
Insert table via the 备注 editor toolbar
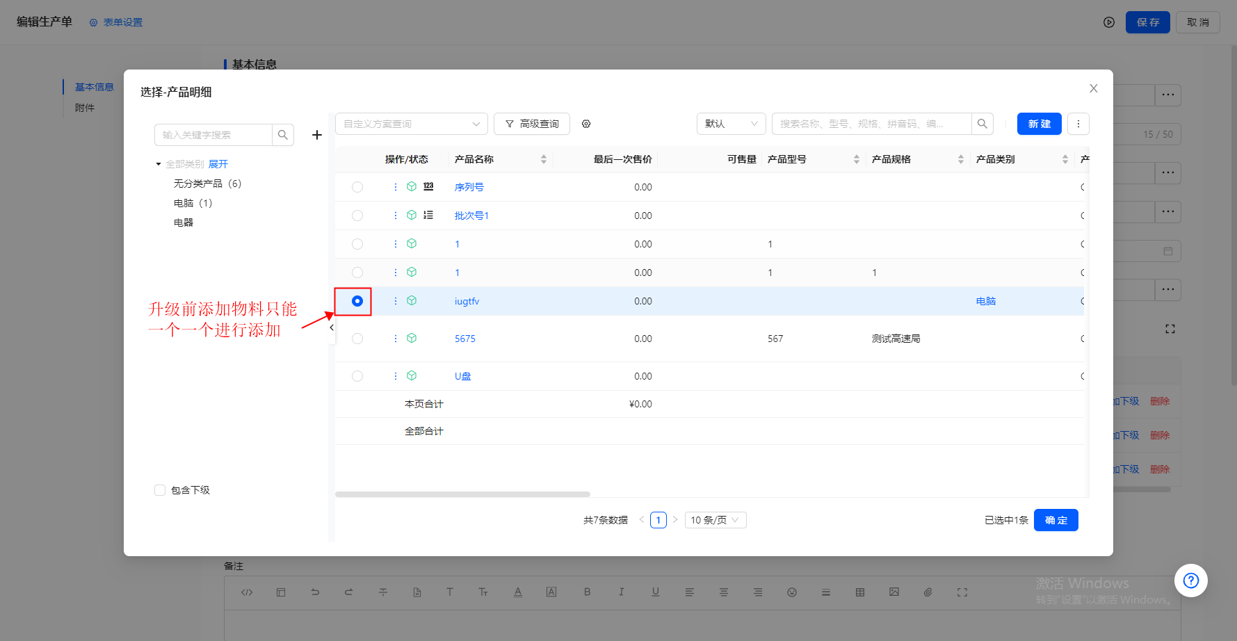860,592
